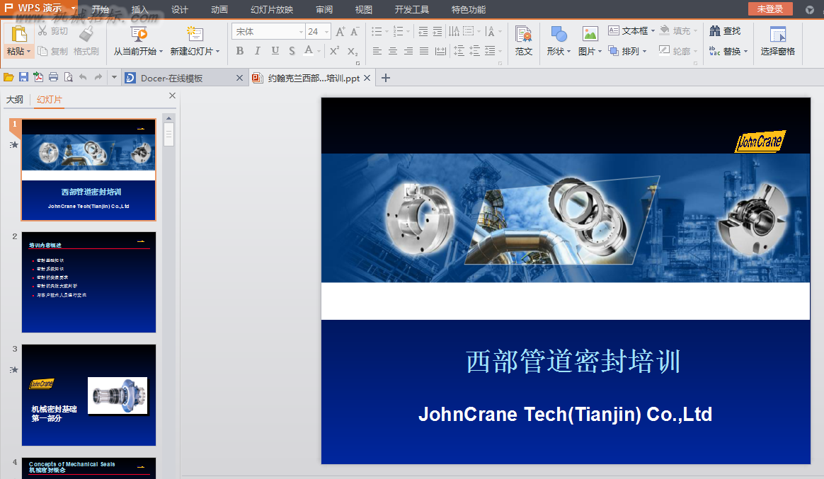
Task: Increase indent level icon
Action: pos(437,32)
